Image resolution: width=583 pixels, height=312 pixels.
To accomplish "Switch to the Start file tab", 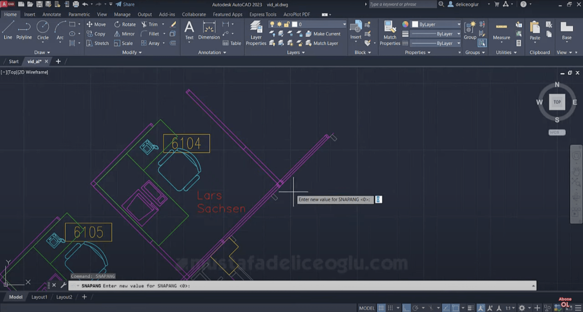I will pyautogui.click(x=13, y=61).
